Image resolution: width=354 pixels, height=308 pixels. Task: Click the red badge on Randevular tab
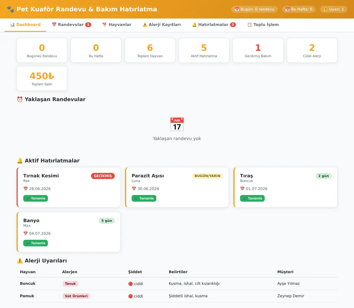(88, 25)
